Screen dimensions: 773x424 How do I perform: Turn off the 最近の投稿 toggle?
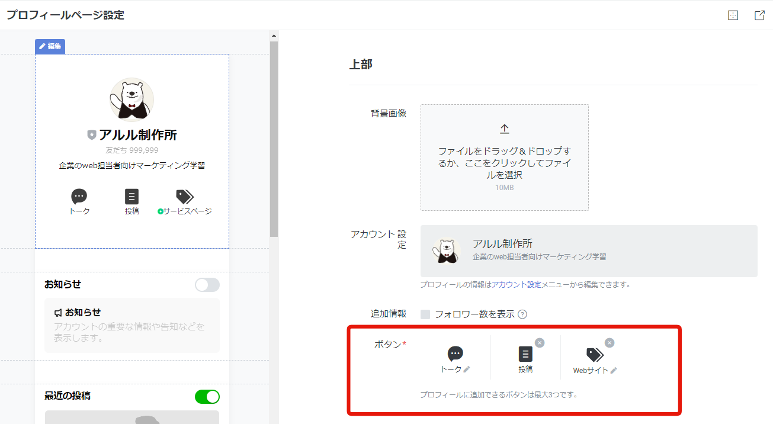tap(207, 396)
